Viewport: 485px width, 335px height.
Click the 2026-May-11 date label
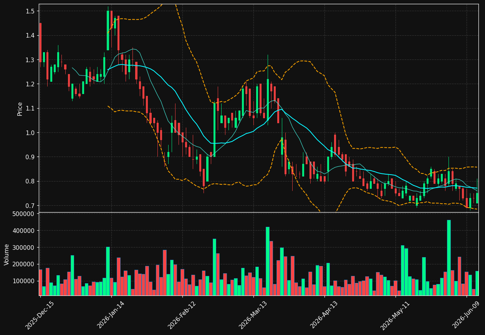click(x=395, y=315)
